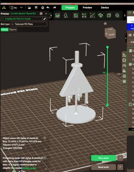Click the 'Triangles: 2347928' text
Screen dimensions: 134x172
coord(12,148)
